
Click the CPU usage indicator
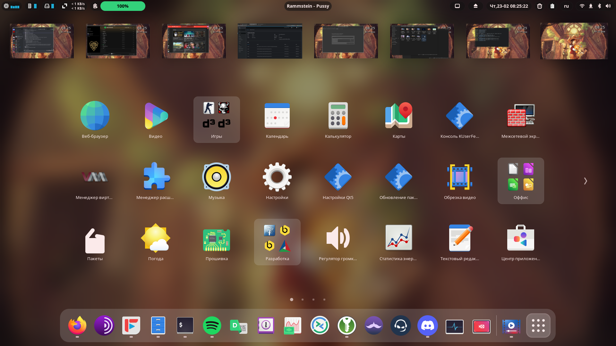[11, 6]
